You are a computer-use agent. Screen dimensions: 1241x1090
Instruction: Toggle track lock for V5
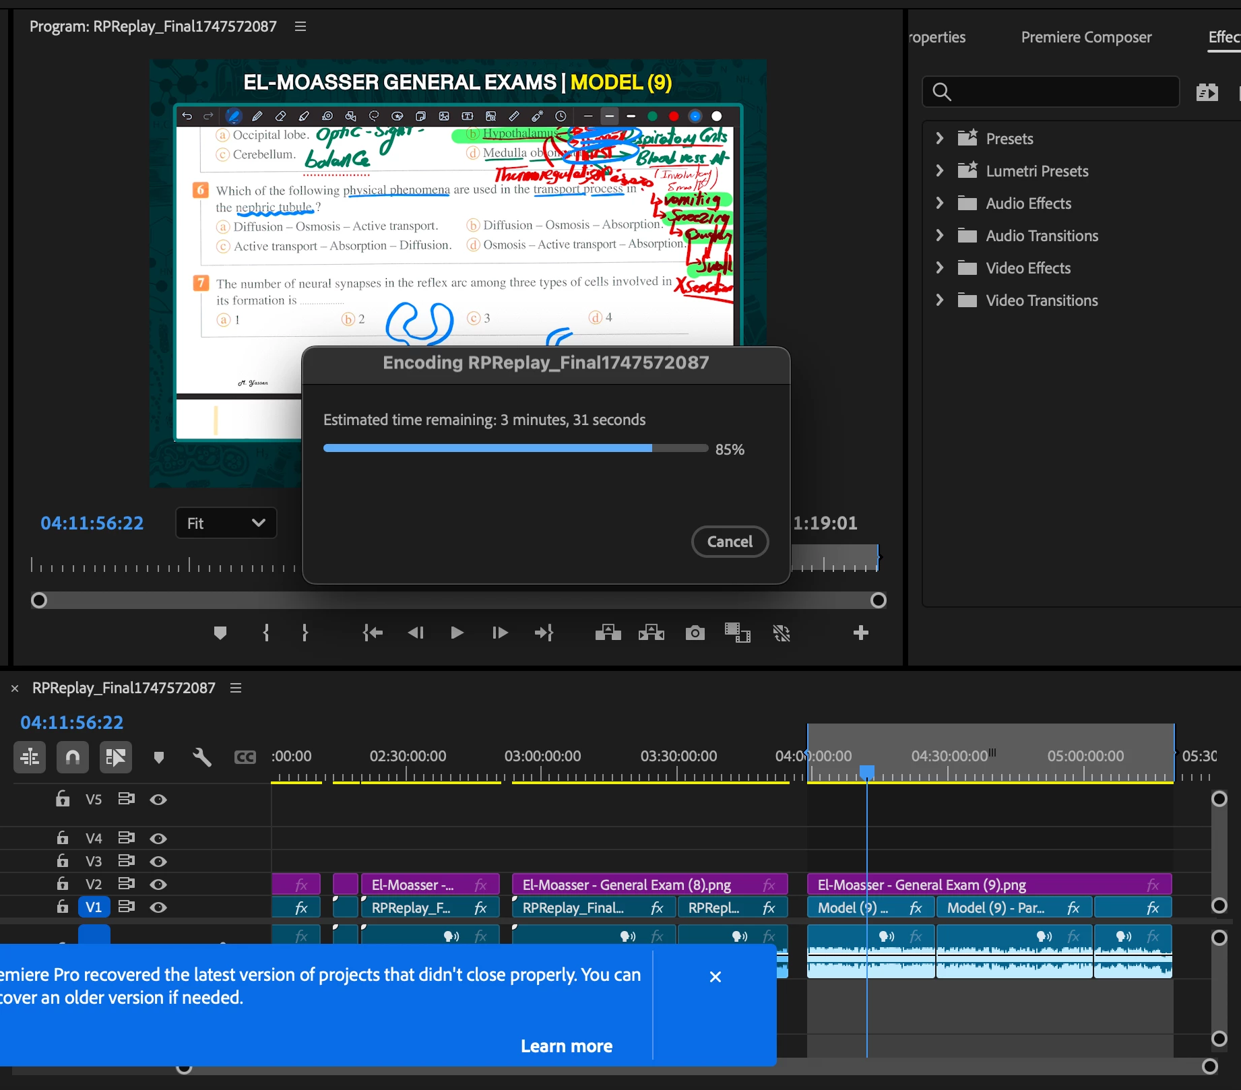[x=63, y=799]
